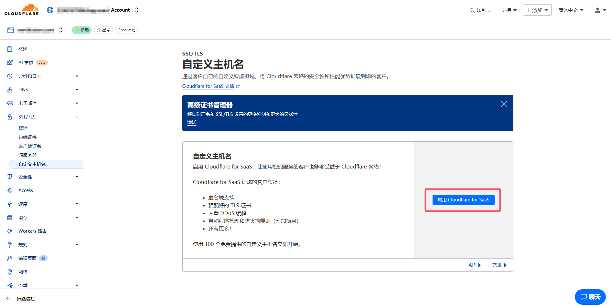Image resolution: width=611 pixels, height=306 pixels.
Task: Close the 高级证书管理器 banner
Action: pos(504,104)
